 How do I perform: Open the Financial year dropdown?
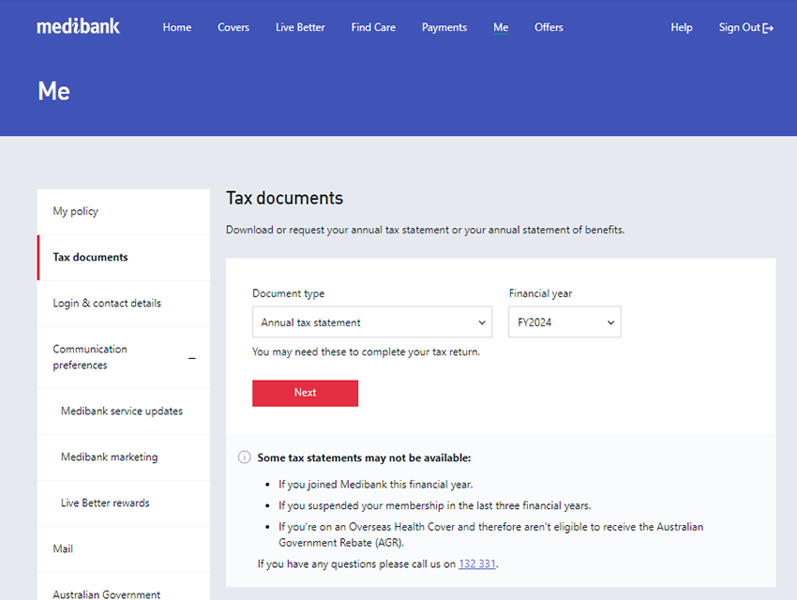(564, 322)
